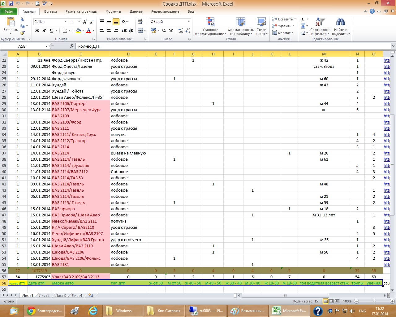Image resolution: width=396 pixels, height=317 pixels.
Task: Expand the number format dropdown (Общий)
Action: [x=189, y=22]
